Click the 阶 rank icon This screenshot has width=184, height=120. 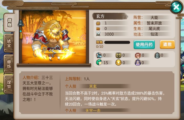(x=98, y=29)
